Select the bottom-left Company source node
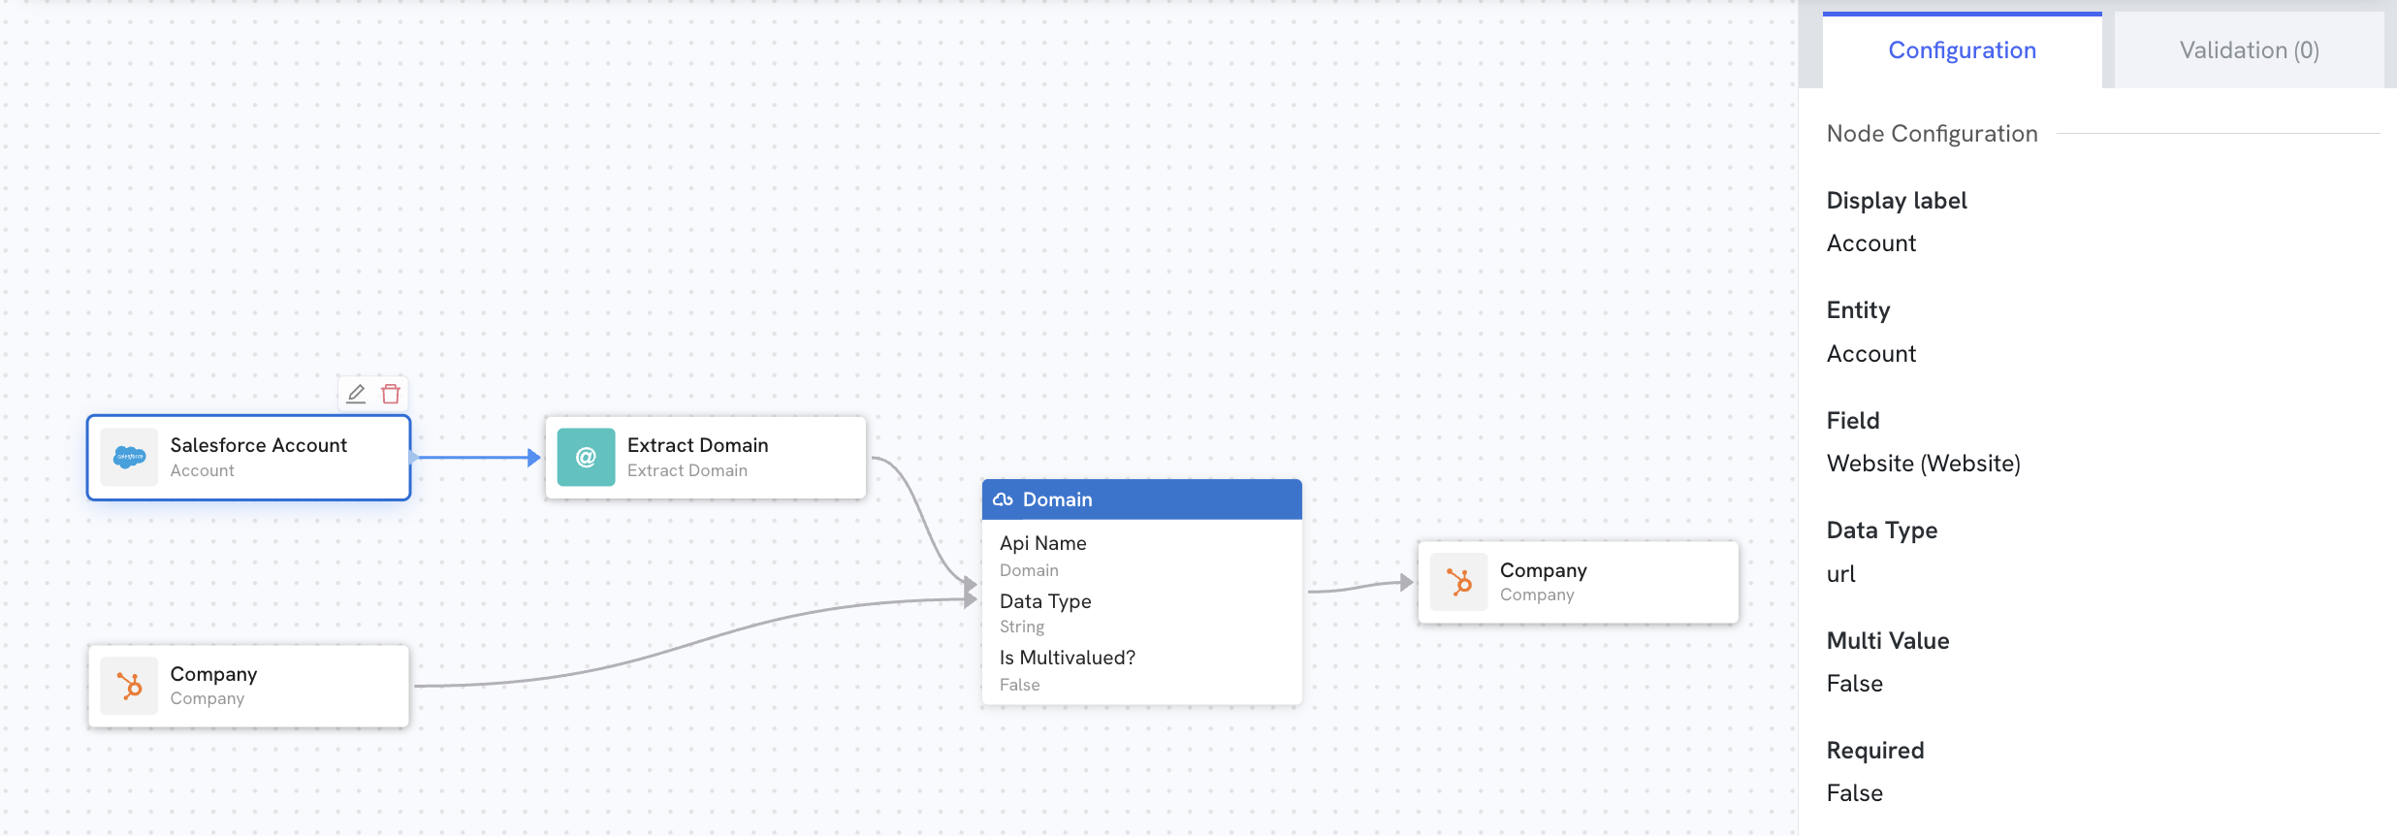The image size is (2397, 836). point(249,686)
